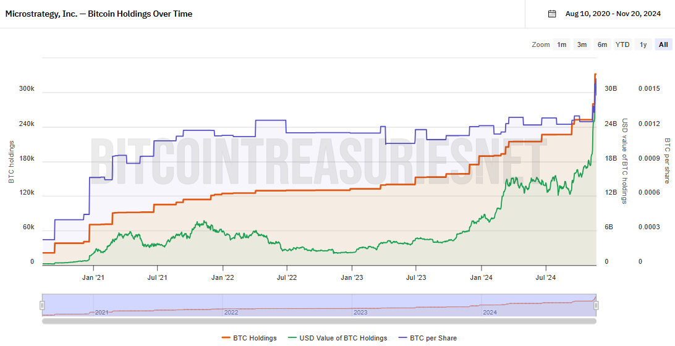
Task: Click the Zoom label beside range buttons
Action: point(541,44)
